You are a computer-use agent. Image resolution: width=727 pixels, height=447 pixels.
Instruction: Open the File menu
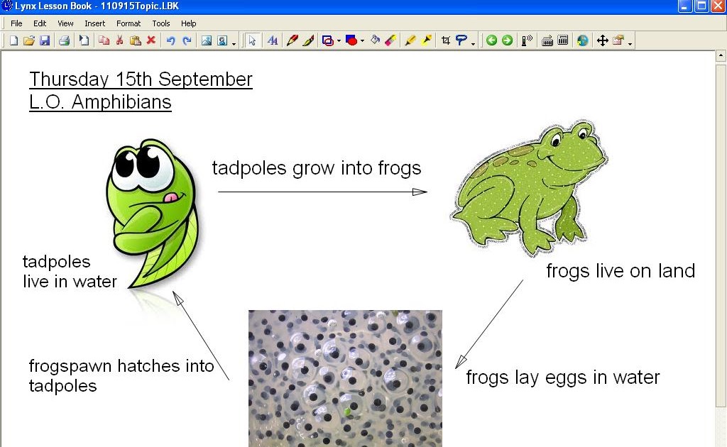(16, 23)
